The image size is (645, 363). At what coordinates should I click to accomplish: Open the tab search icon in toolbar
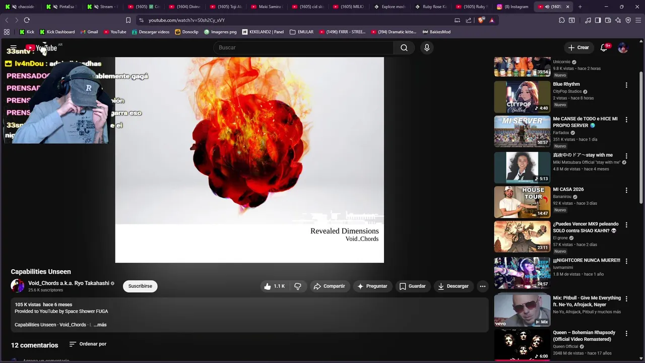(572, 20)
